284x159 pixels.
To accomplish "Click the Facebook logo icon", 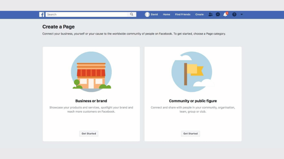I will click(42, 14).
